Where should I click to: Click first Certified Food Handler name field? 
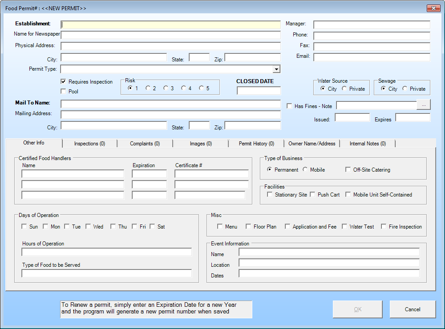[73, 173]
